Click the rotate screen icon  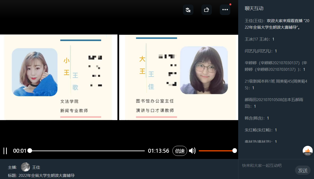[206, 10]
